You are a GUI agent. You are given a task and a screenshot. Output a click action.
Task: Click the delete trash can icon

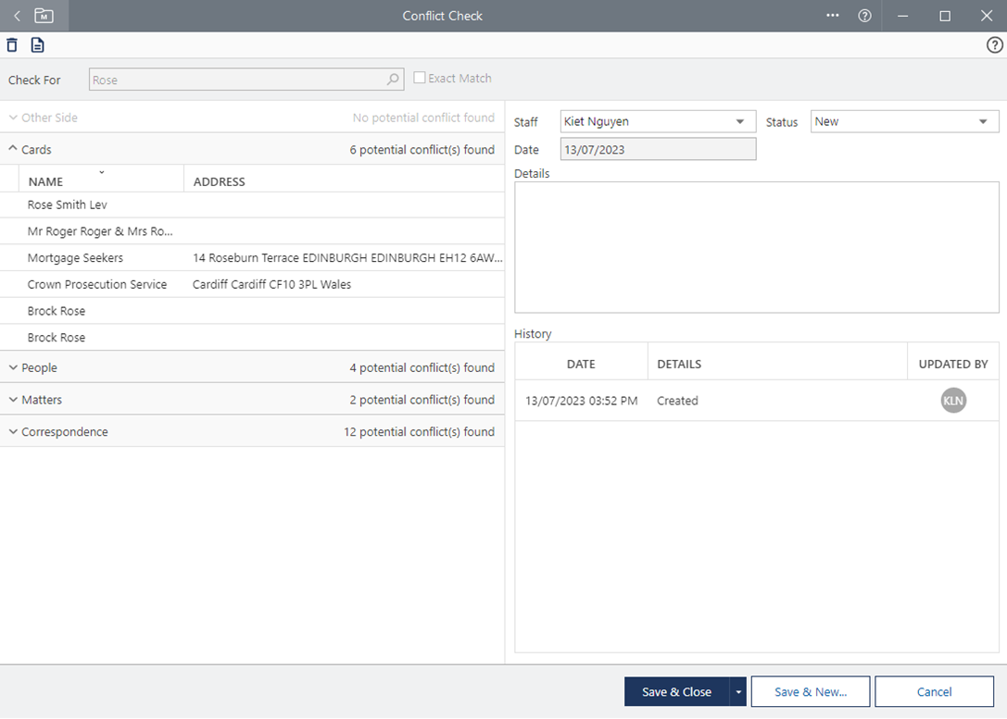coord(12,45)
